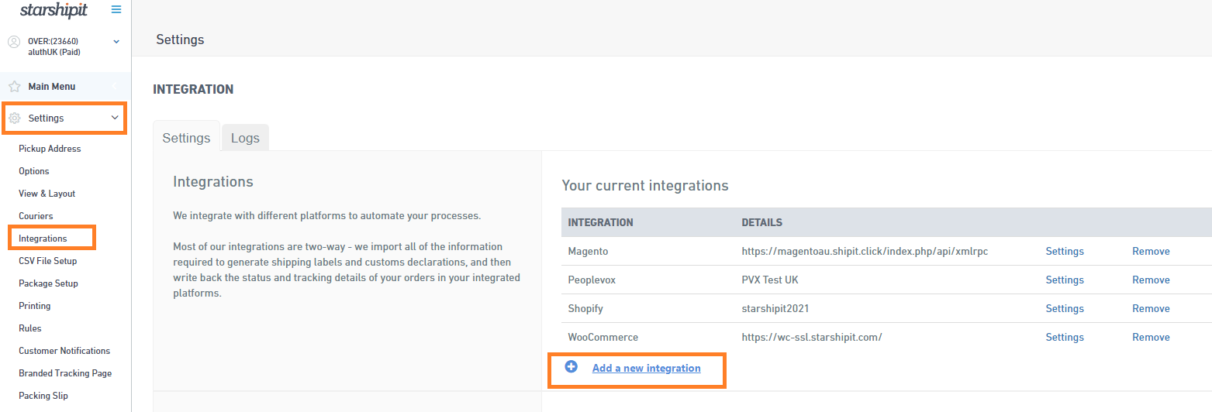This screenshot has height=412, width=1212.
Task: Click the starshipit logo
Action: (x=54, y=10)
